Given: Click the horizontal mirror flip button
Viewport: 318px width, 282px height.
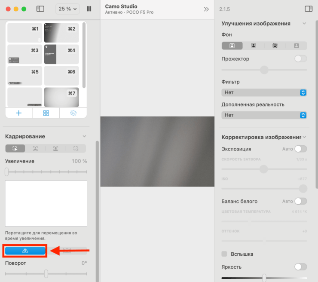Looking at the screenshot, I should 25,250.
